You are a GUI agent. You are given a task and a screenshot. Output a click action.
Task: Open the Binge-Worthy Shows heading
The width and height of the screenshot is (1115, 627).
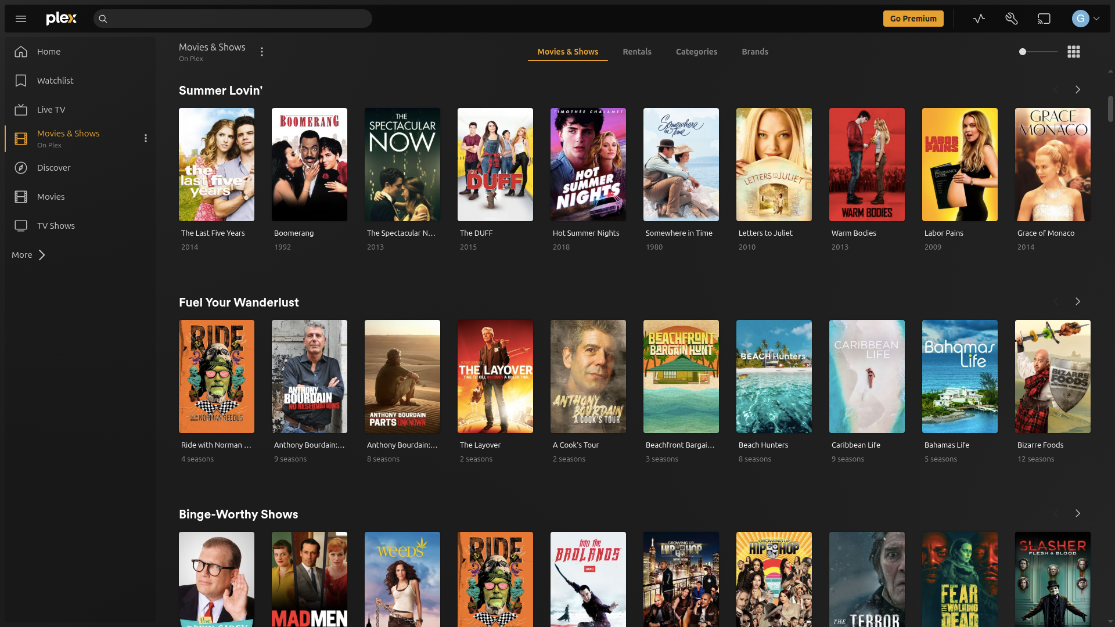(x=238, y=514)
